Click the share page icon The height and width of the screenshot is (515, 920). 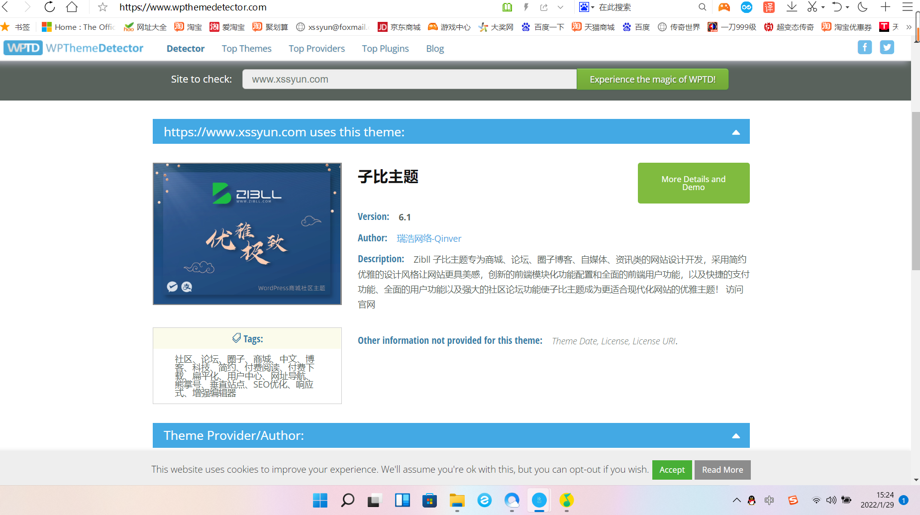[544, 7]
